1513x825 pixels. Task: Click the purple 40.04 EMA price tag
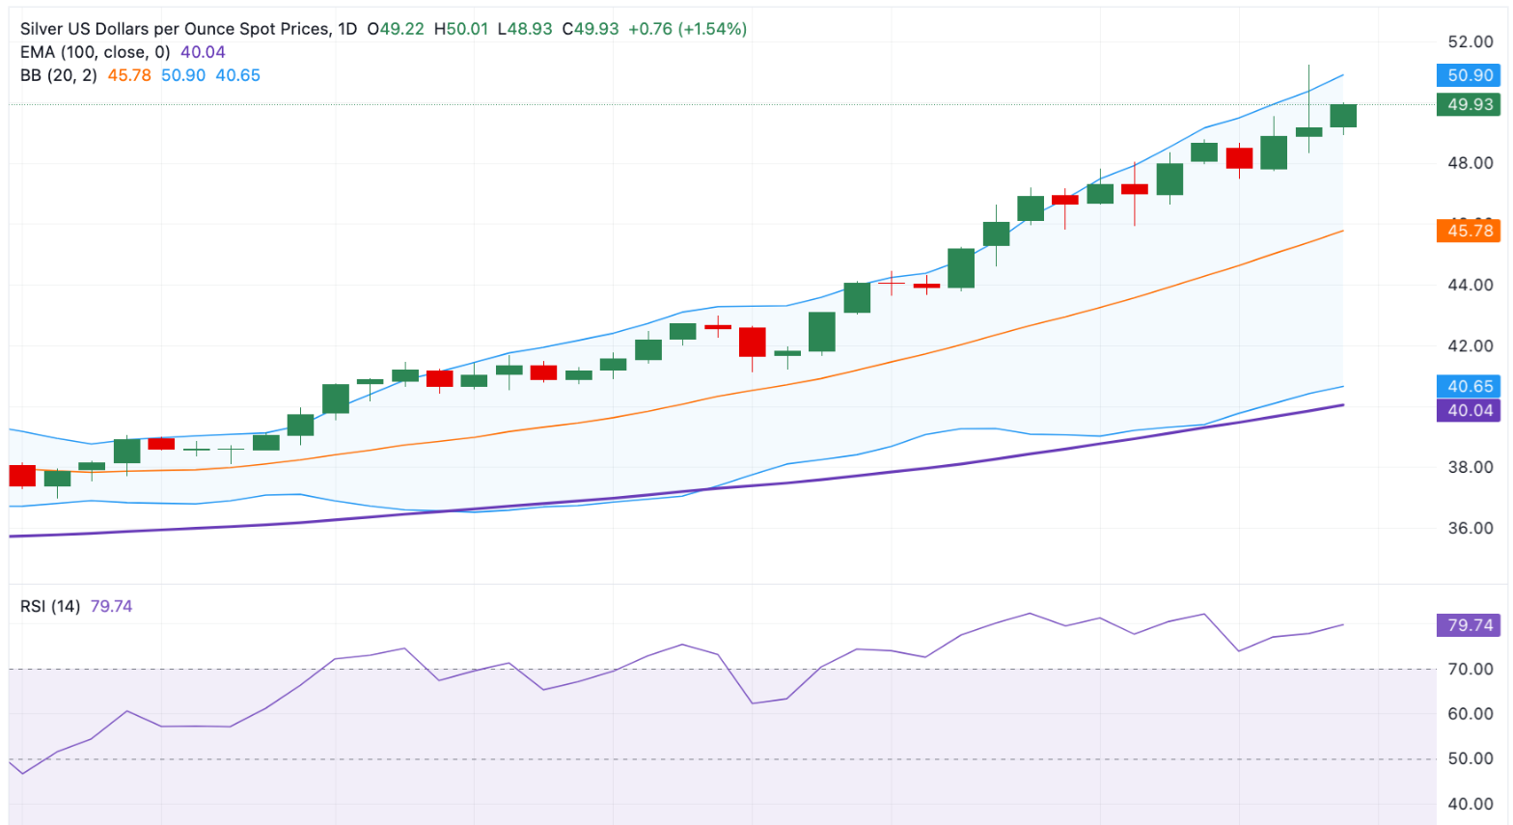(x=1470, y=410)
